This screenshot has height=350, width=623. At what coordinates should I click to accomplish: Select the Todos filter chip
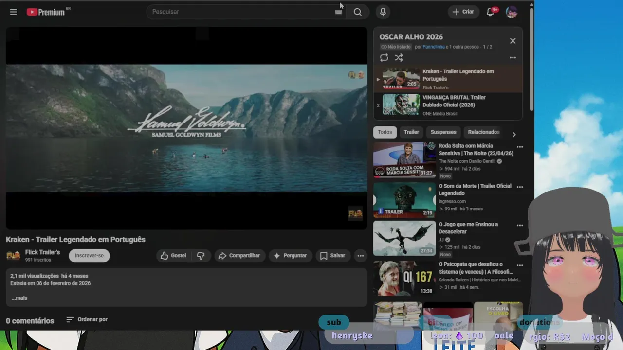(385, 132)
